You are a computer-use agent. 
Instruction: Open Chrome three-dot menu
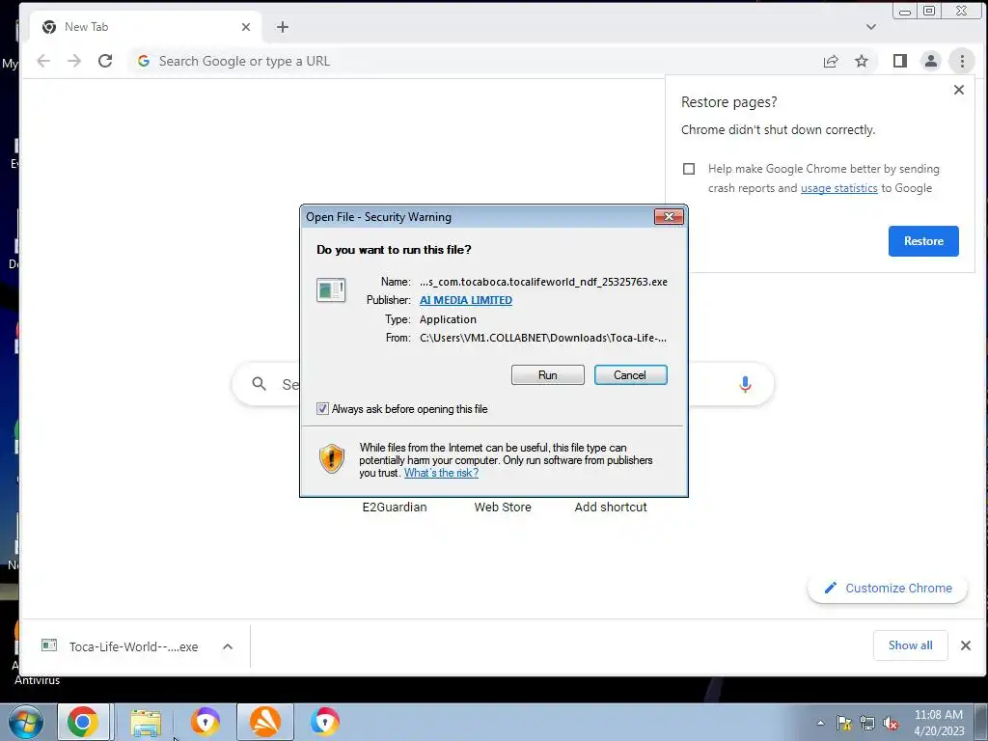(962, 61)
